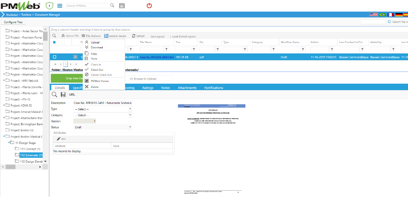The image size is (408, 197).
Task: Collapse the 11 Design Stage folder
Action: pos(9,142)
